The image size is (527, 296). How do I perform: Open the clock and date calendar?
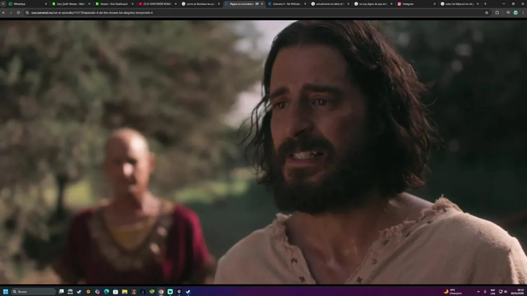click(518, 291)
